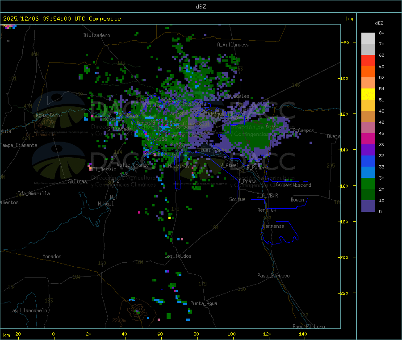Pick the light blue 30-35 dBZ legend band
Image resolution: width=402 pixels, height=340 pixels.
368,172
